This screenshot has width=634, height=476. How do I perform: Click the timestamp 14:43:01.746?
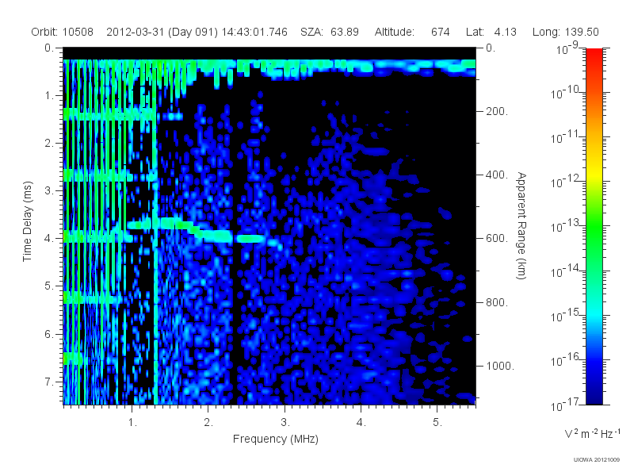(254, 32)
